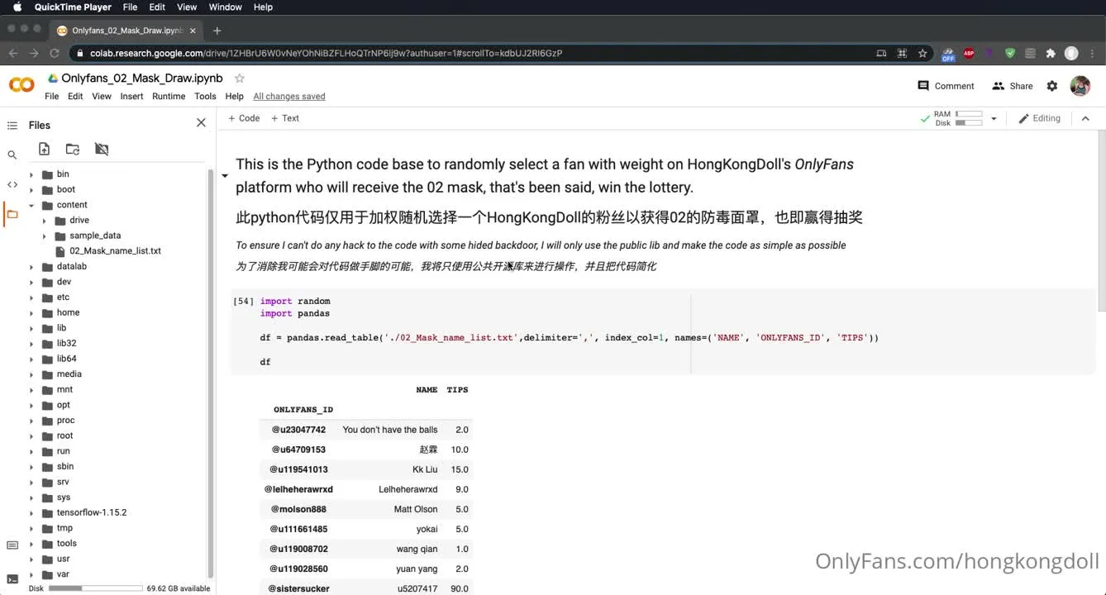Star the notebook next to its title
The height and width of the screenshot is (595, 1106).
240,79
